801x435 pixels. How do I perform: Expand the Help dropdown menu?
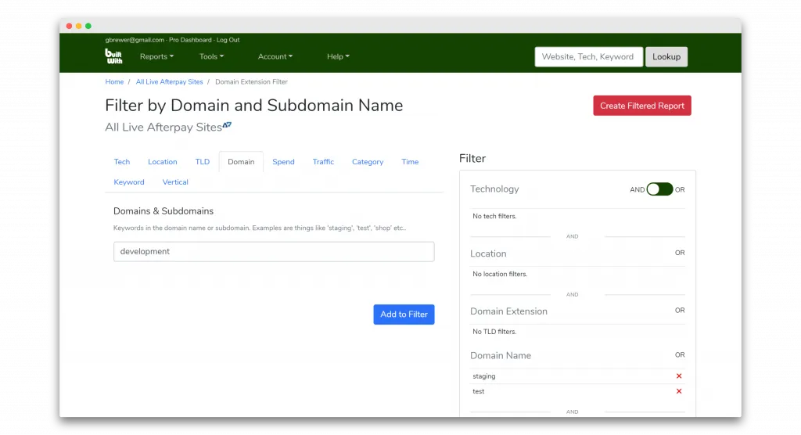click(x=338, y=56)
